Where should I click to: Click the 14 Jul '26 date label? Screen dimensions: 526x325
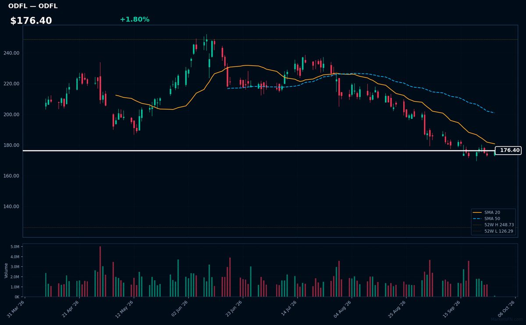click(288, 309)
